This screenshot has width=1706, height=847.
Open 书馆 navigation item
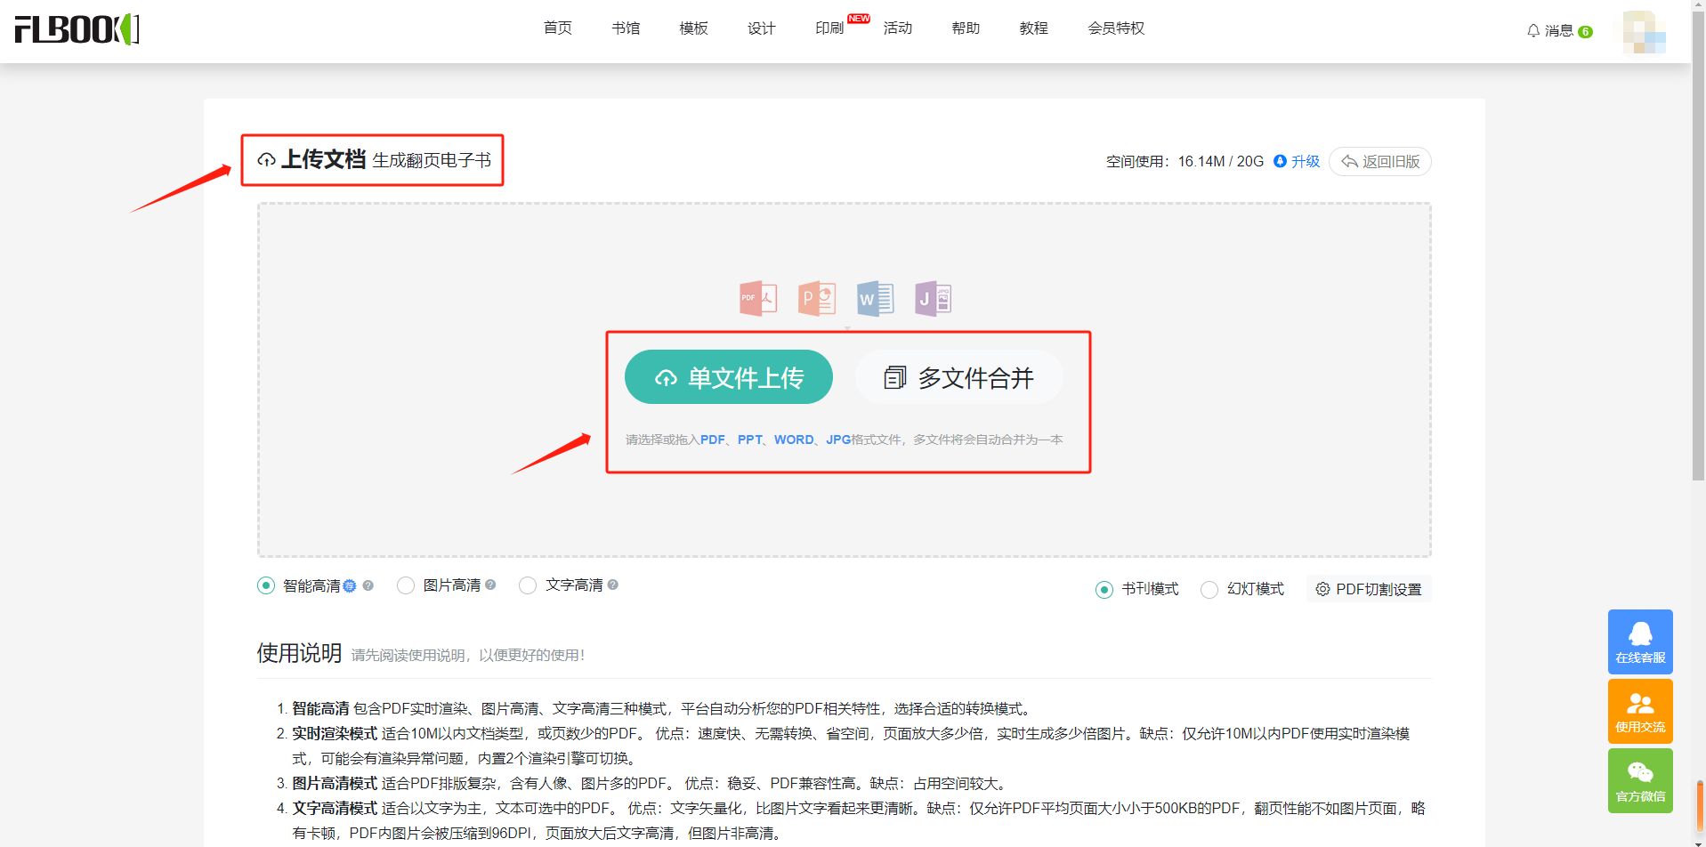pyautogui.click(x=626, y=28)
